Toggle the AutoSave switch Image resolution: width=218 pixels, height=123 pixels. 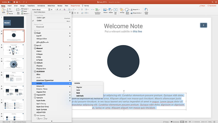pos(10,2)
